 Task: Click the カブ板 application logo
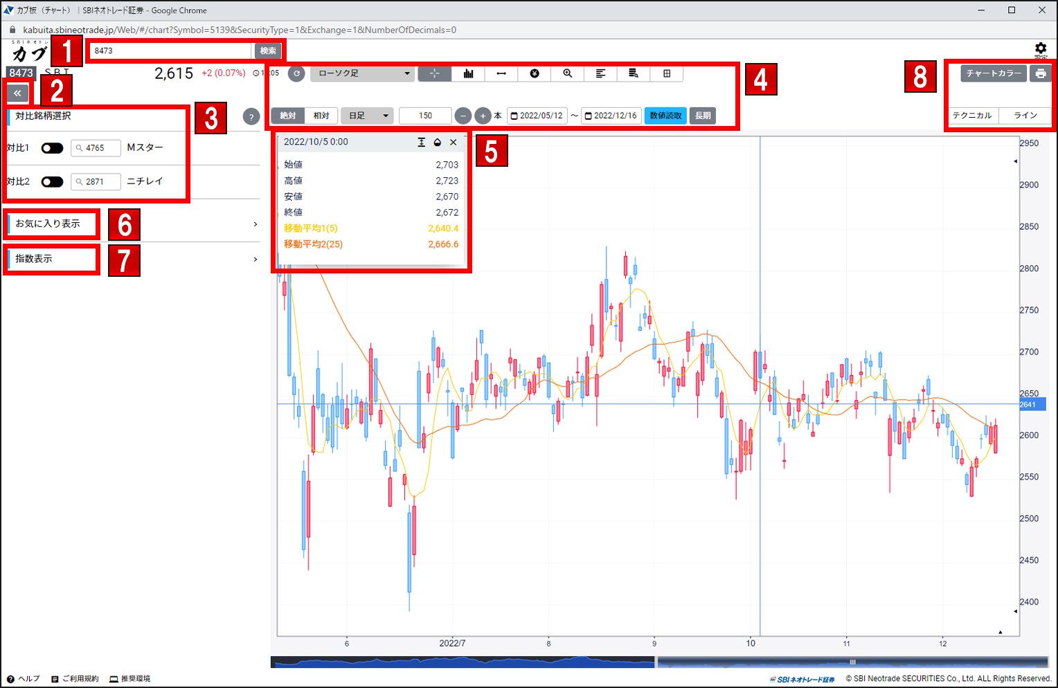(29, 53)
